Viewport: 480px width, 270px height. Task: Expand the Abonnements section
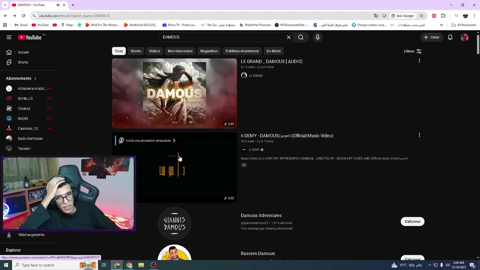(21, 78)
